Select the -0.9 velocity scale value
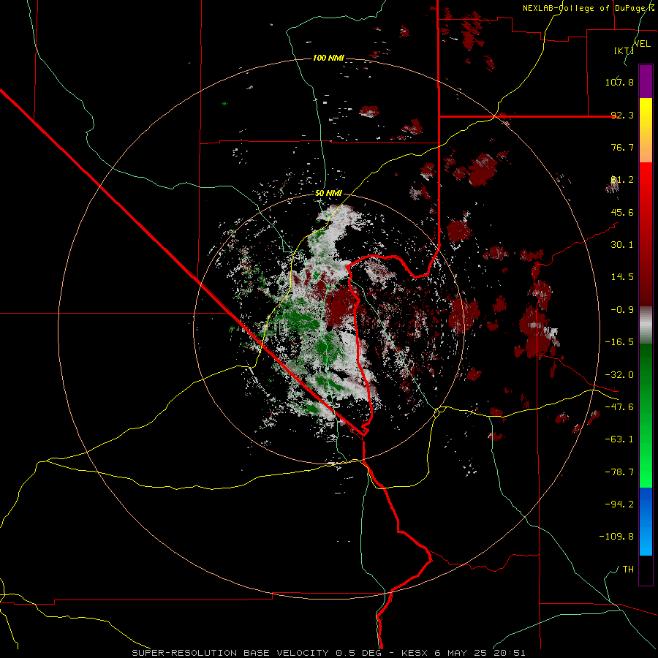The image size is (658, 658). click(x=622, y=310)
